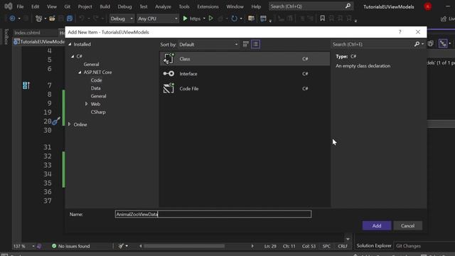The image size is (455, 256).
Task: Click the Name input field
Action: (213, 214)
